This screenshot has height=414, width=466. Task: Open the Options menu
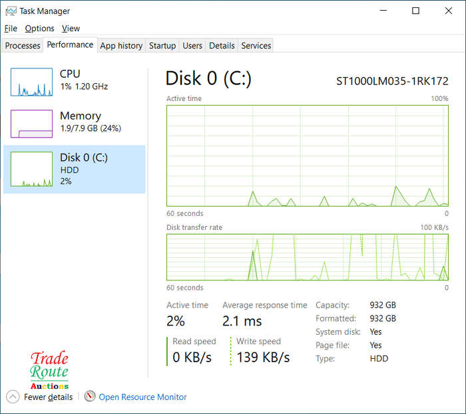coord(39,29)
